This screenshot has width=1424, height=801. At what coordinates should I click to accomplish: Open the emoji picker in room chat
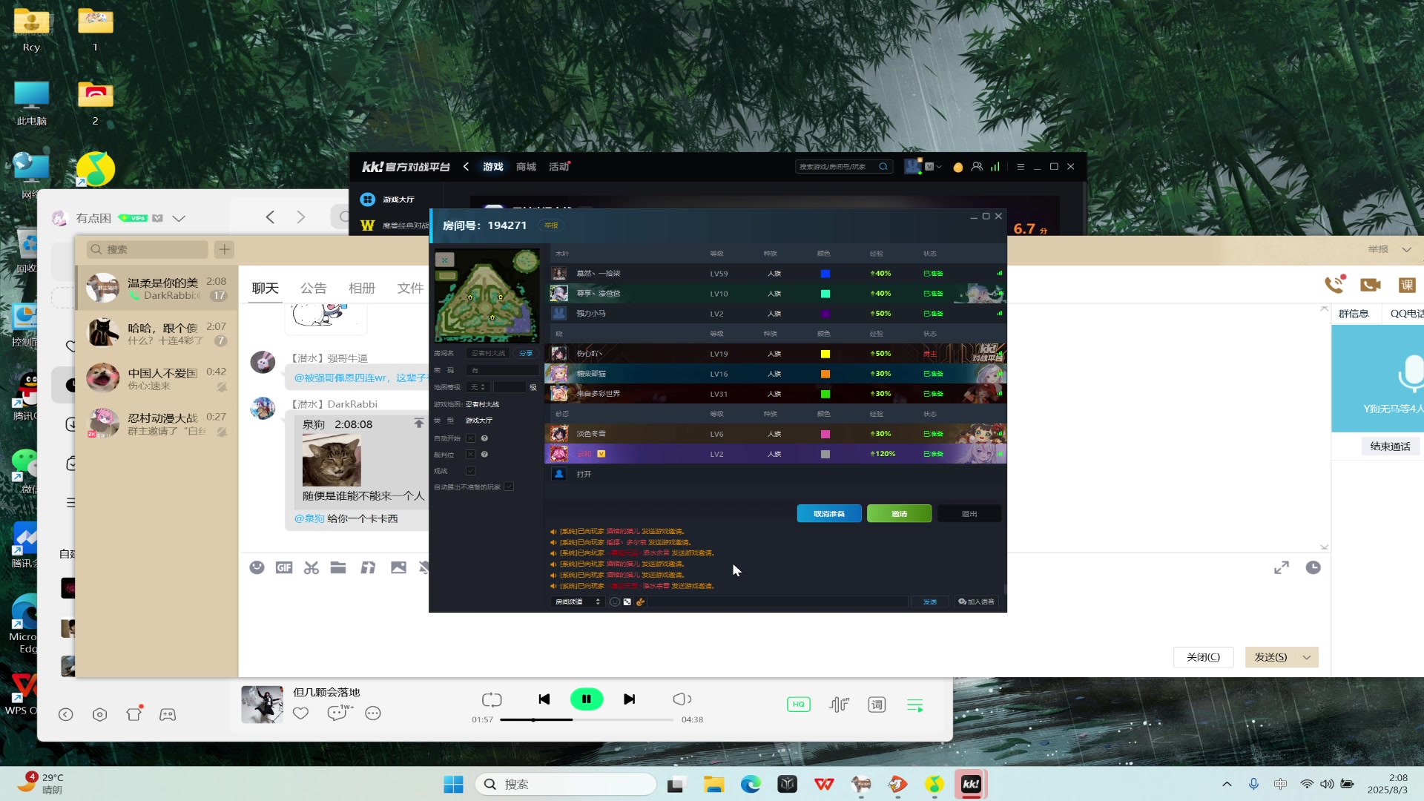click(x=614, y=601)
